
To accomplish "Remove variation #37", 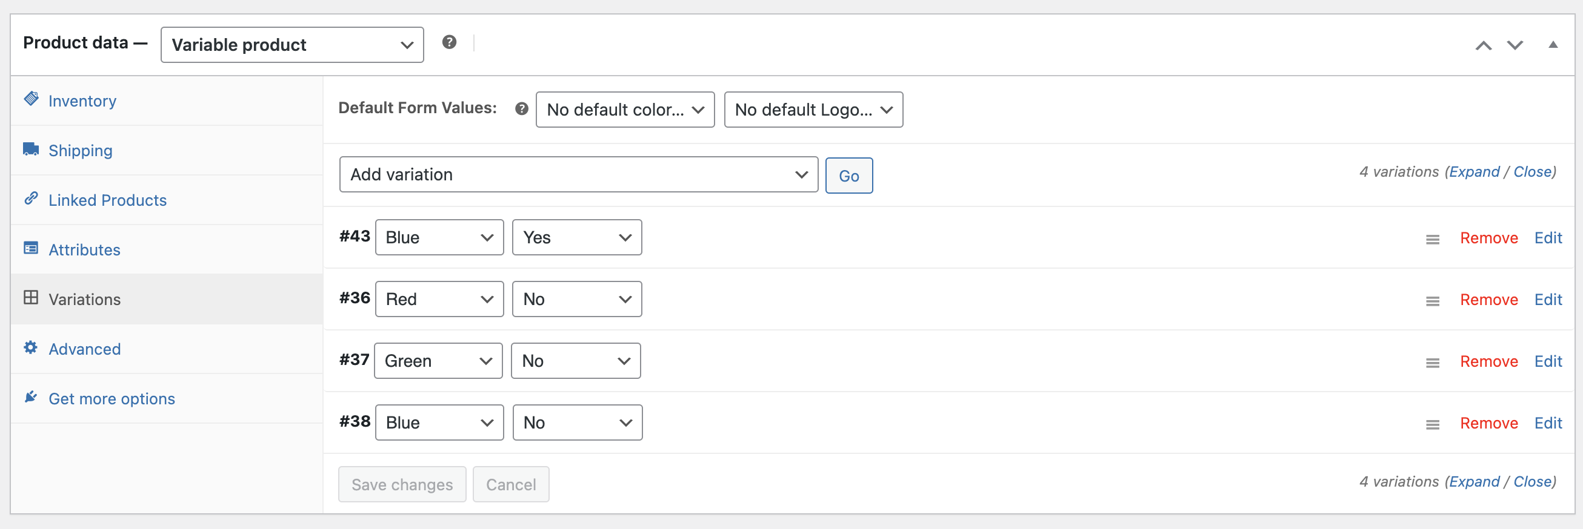I will [x=1488, y=361].
